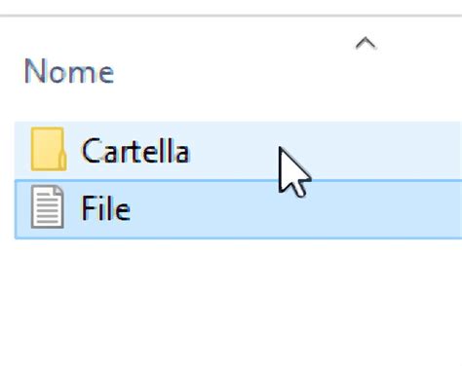Image resolution: width=462 pixels, height=366 pixels.
Task: Click the folded corner of the File icon
Action: coord(58,190)
